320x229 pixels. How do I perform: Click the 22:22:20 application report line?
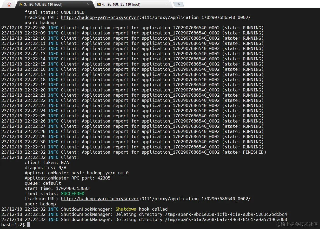[132, 90]
